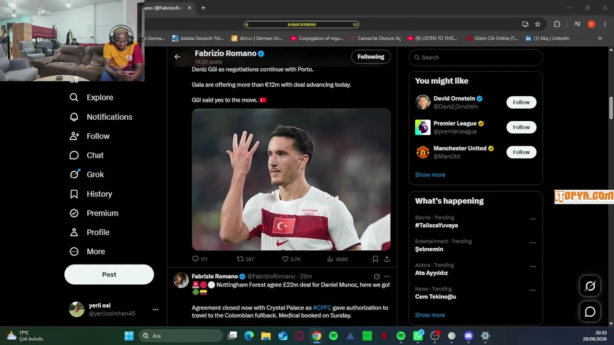The height and width of the screenshot is (345, 614).
Task: Open the beluka Deutsch-Türkisch bookmark
Action: [x=198, y=38]
